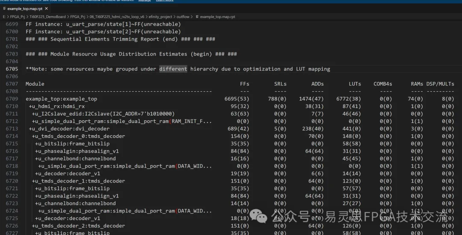This screenshot has width=462, height=235.
Task: Click the highlighted word "different" in the note
Action: pos(173,69)
